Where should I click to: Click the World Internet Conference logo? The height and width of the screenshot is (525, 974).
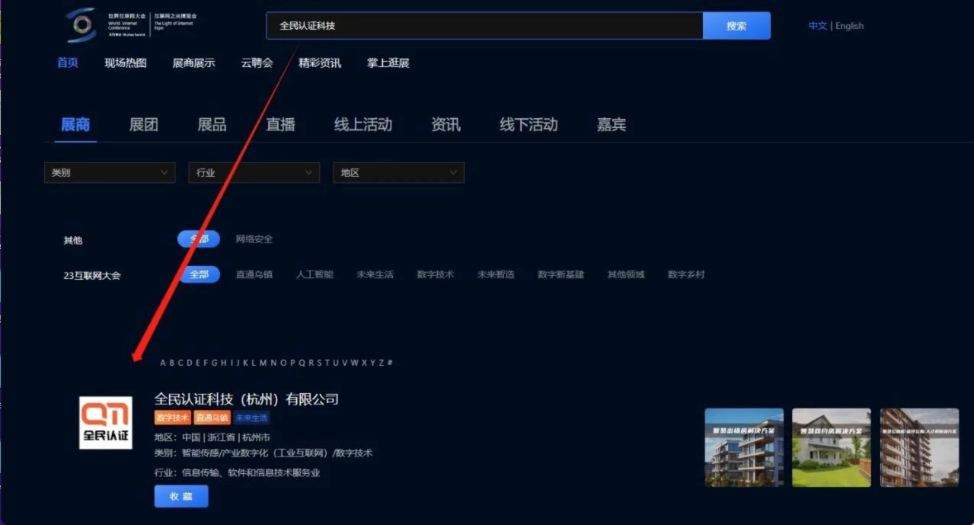81,25
